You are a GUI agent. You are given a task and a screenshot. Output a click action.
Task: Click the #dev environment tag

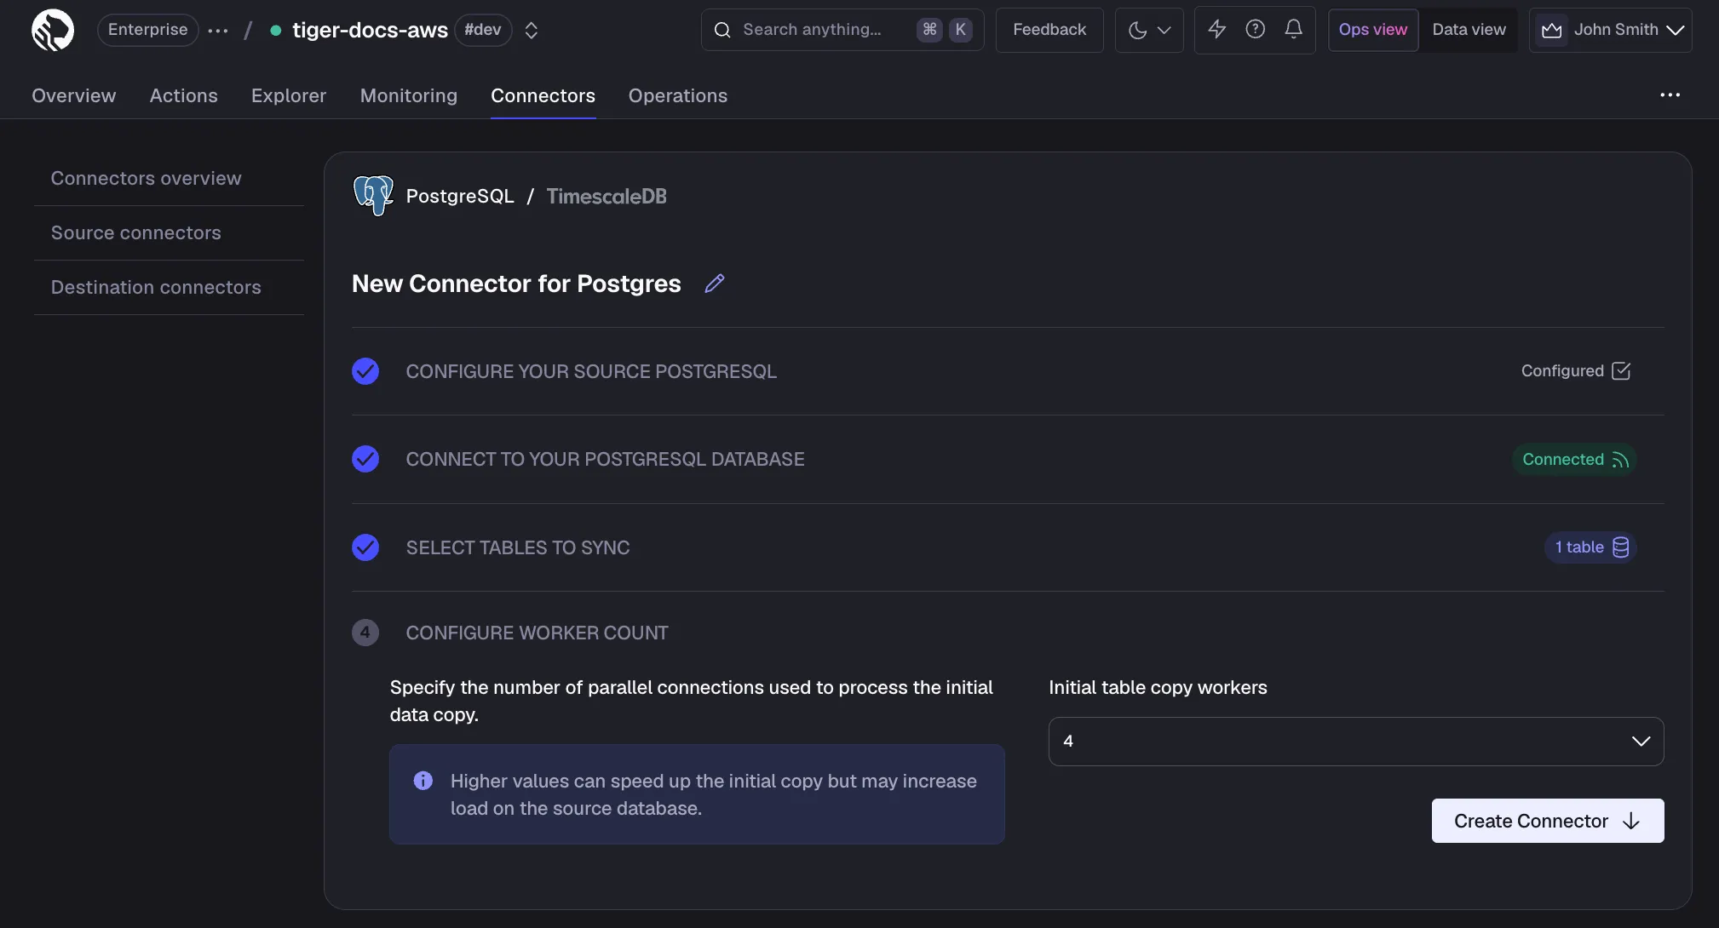pos(483,30)
